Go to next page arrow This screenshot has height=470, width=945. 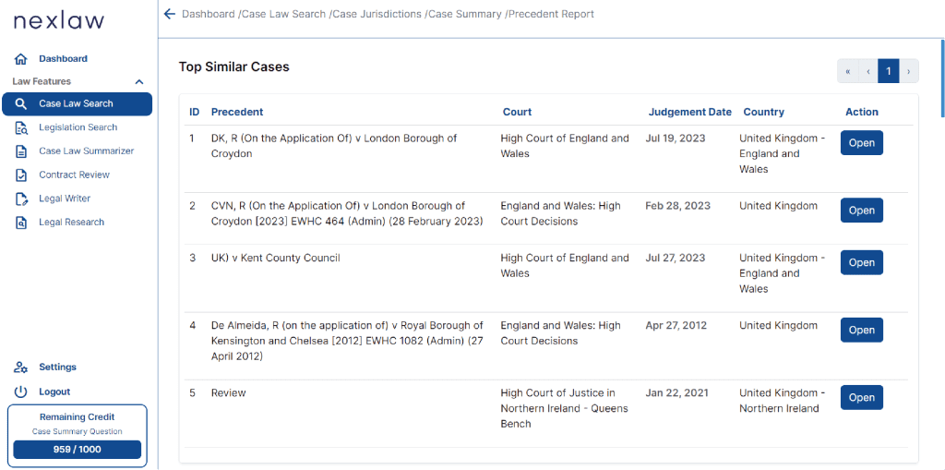pos(909,71)
